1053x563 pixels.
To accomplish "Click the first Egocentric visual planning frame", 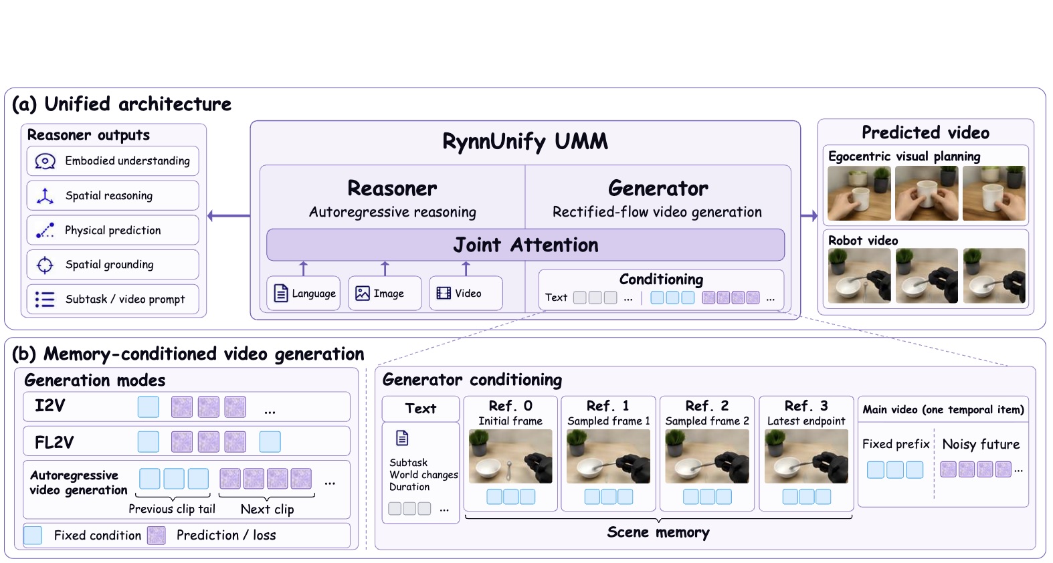I will click(859, 193).
